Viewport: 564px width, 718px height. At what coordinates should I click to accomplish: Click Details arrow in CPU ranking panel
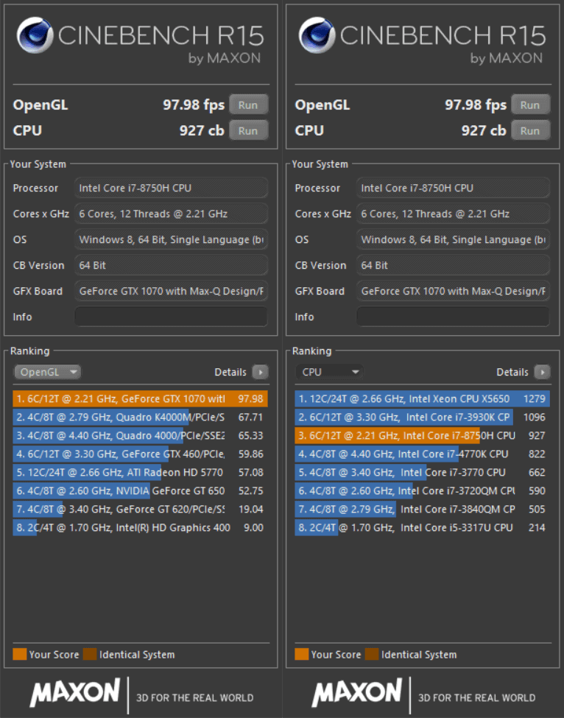[x=543, y=372]
